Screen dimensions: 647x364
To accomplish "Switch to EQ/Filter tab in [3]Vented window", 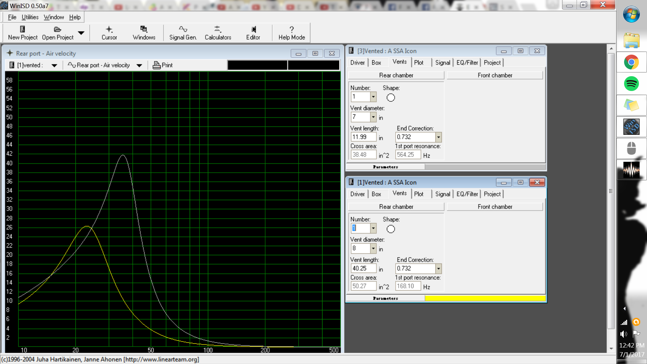I will pos(467,63).
